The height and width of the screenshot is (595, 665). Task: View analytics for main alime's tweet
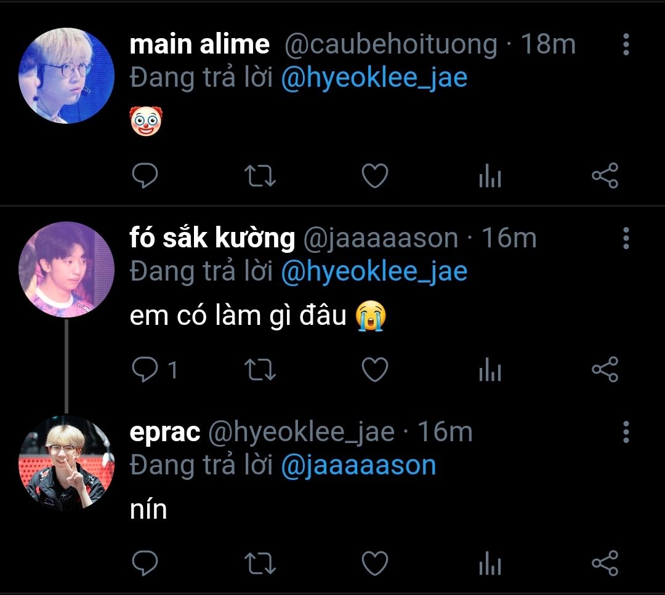click(x=490, y=175)
